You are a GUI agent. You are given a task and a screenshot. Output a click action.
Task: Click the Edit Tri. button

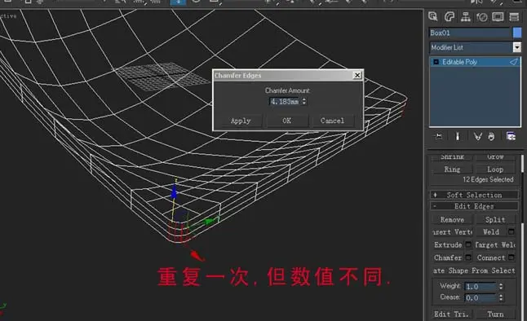coord(452,314)
